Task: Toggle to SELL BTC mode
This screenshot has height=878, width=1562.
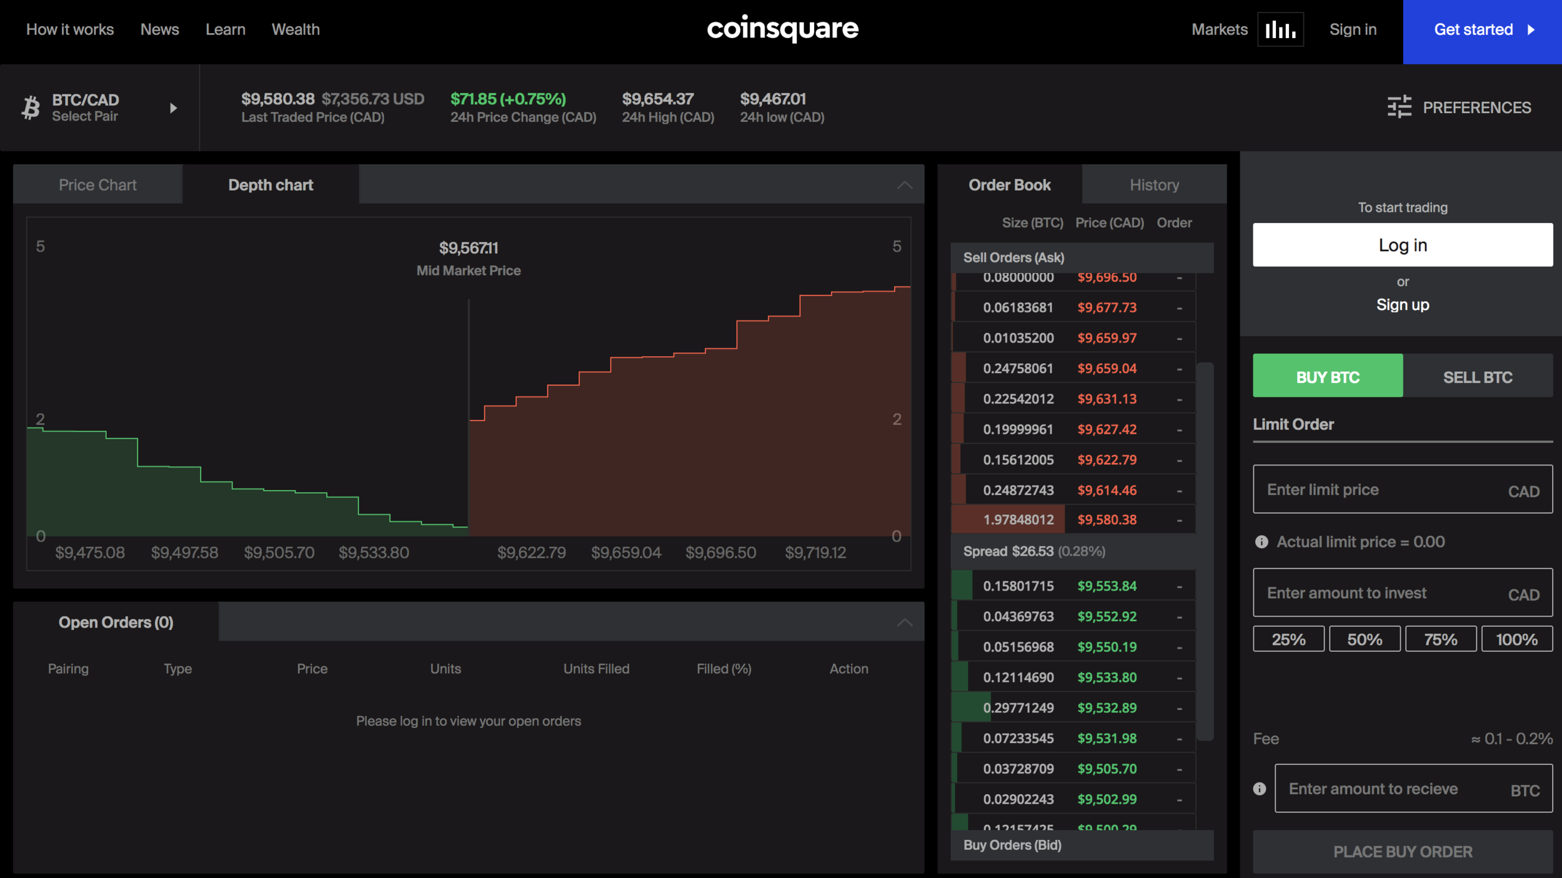Action: [x=1478, y=376]
